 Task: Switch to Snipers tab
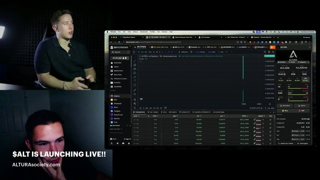[x=173, y=112]
